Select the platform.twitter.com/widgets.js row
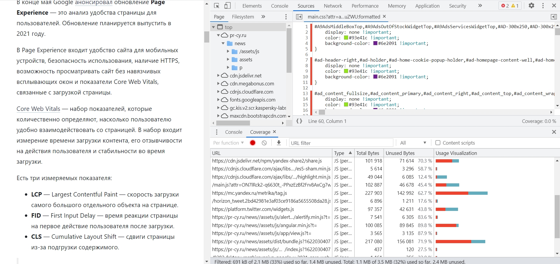The image size is (560, 264). click(382, 209)
